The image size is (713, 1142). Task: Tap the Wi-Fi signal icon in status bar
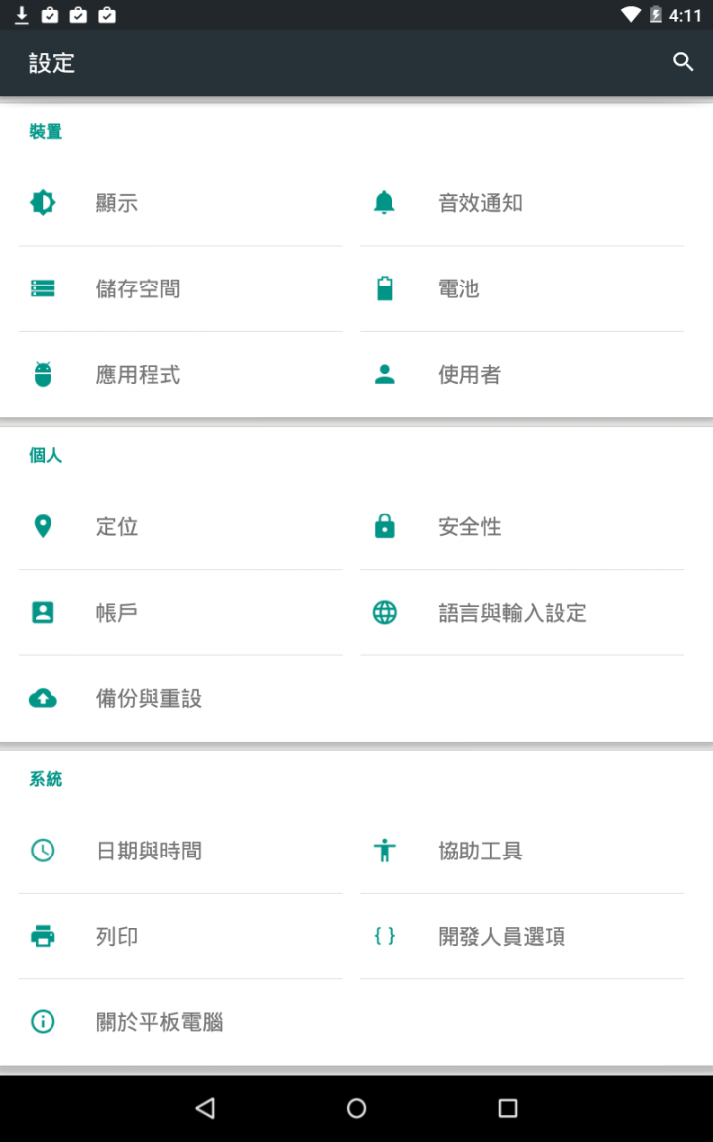point(630,15)
